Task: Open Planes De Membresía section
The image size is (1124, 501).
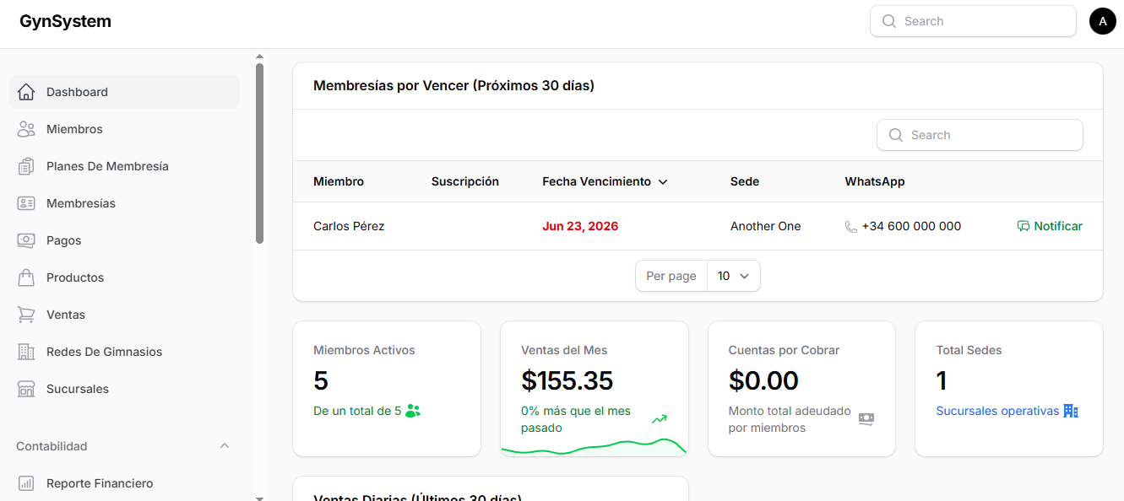Action: point(124,166)
